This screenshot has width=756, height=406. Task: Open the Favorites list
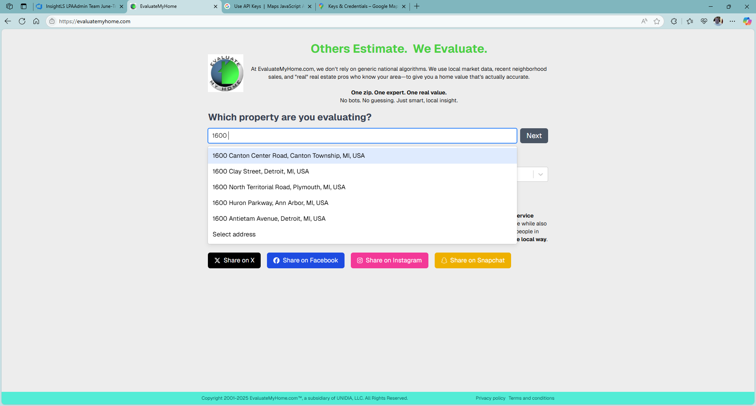[689, 21]
